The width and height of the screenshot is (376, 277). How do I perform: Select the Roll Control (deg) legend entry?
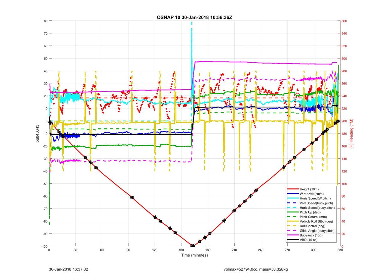coord(313,226)
